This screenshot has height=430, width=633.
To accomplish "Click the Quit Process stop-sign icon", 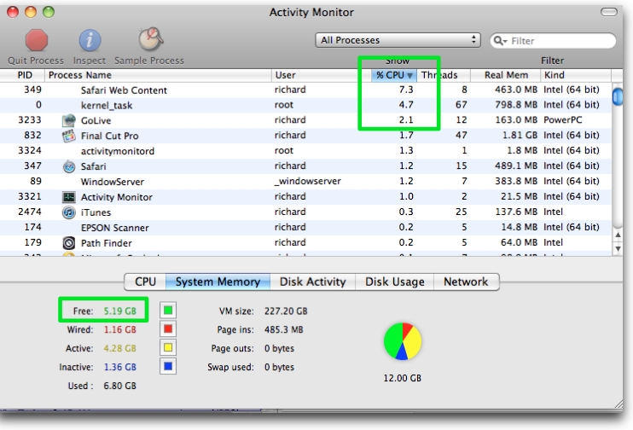I will coord(37,40).
